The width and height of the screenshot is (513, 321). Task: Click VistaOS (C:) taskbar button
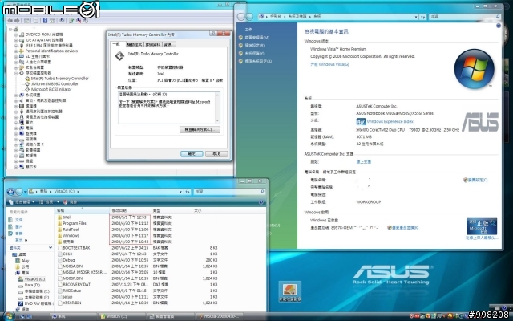pos(121,316)
